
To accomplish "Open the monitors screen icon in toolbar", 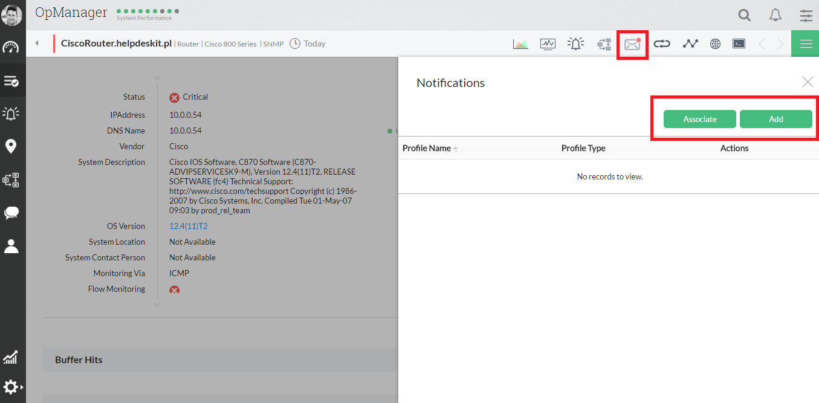I will (x=548, y=44).
